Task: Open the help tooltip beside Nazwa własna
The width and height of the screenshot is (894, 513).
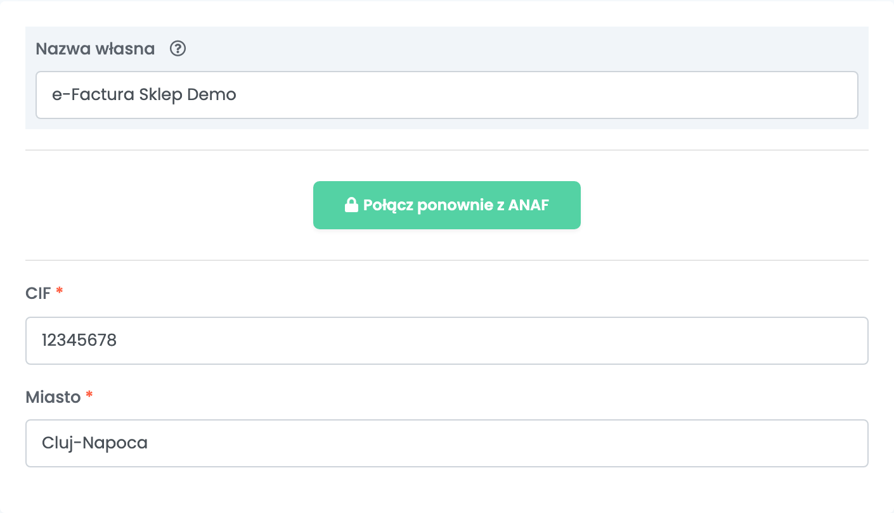Action: click(178, 49)
